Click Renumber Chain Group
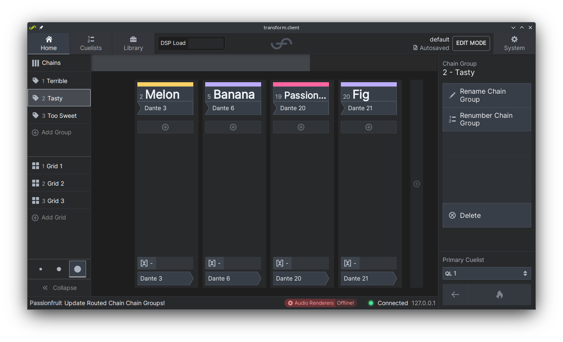This screenshot has width=563, height=342. 487,120
